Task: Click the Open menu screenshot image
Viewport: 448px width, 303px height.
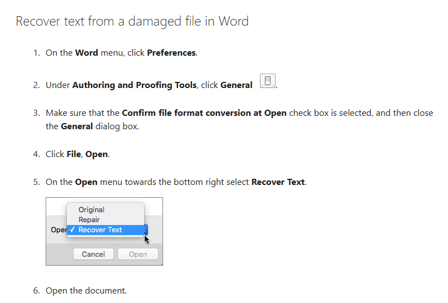Action: 104,231
